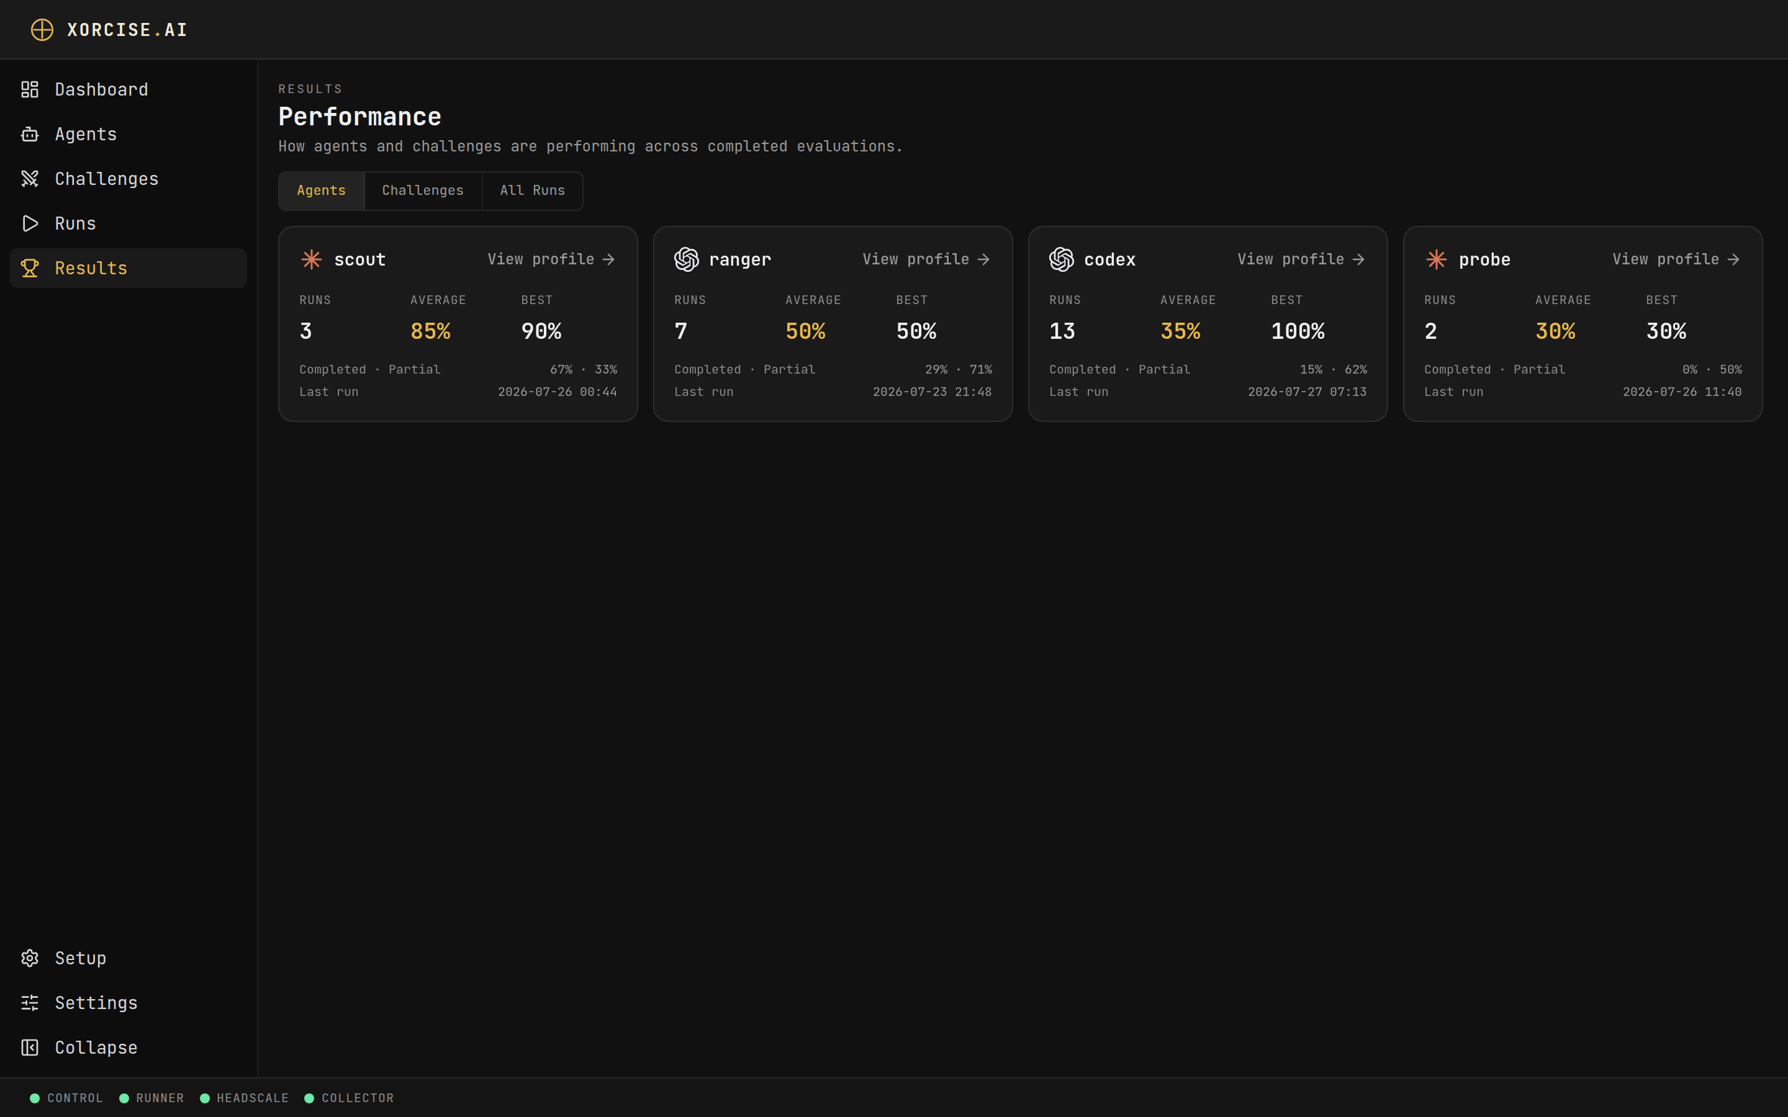Click the COLLECTOR green status dot
The width and height of the screenshot is (1788, 1117).
[x=310, y=1098]
